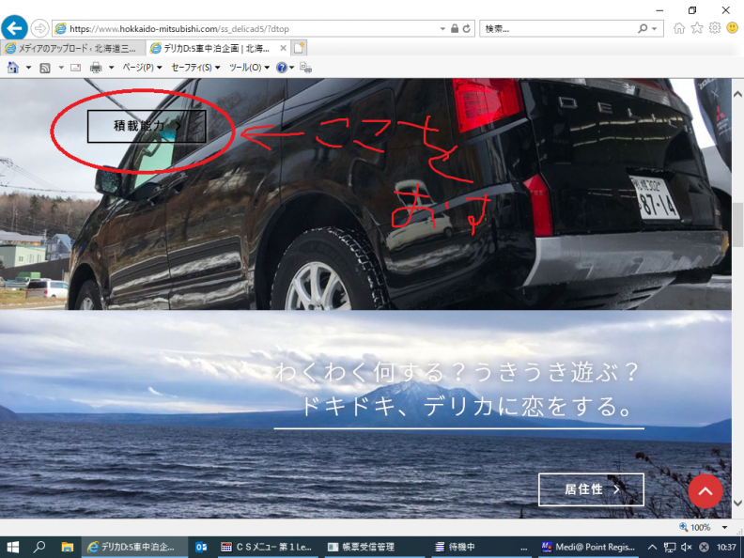Open the browser Home icon at top right
The height and width of the screenshot is (558, 744).
[x=679, y=28]
